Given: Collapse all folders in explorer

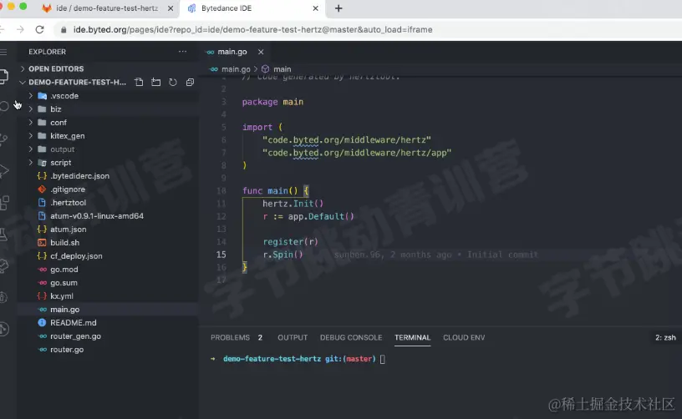Looking at the screenshot, I should pyautogui.click(x=190, y=82).
